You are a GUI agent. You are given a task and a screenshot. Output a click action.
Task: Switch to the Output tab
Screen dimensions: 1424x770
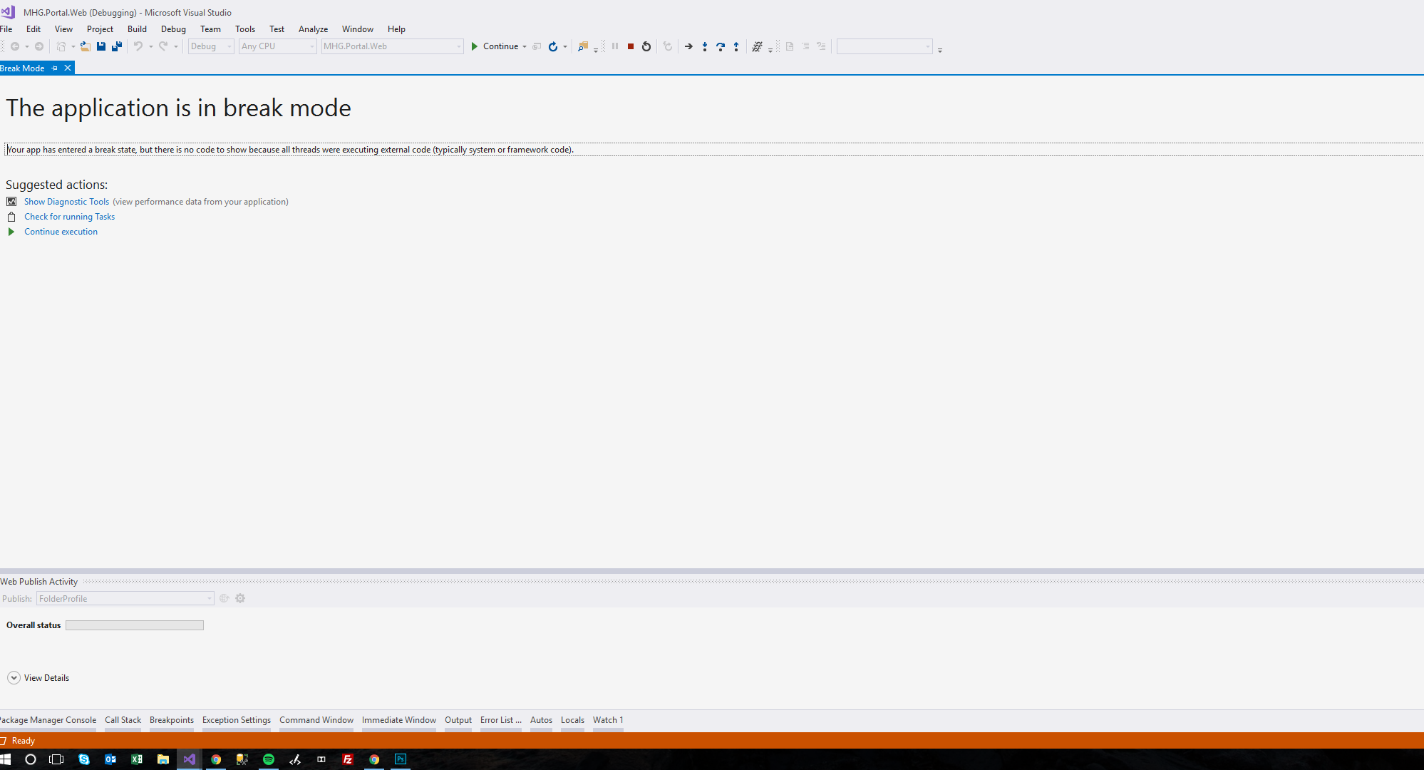coord(458,720)
